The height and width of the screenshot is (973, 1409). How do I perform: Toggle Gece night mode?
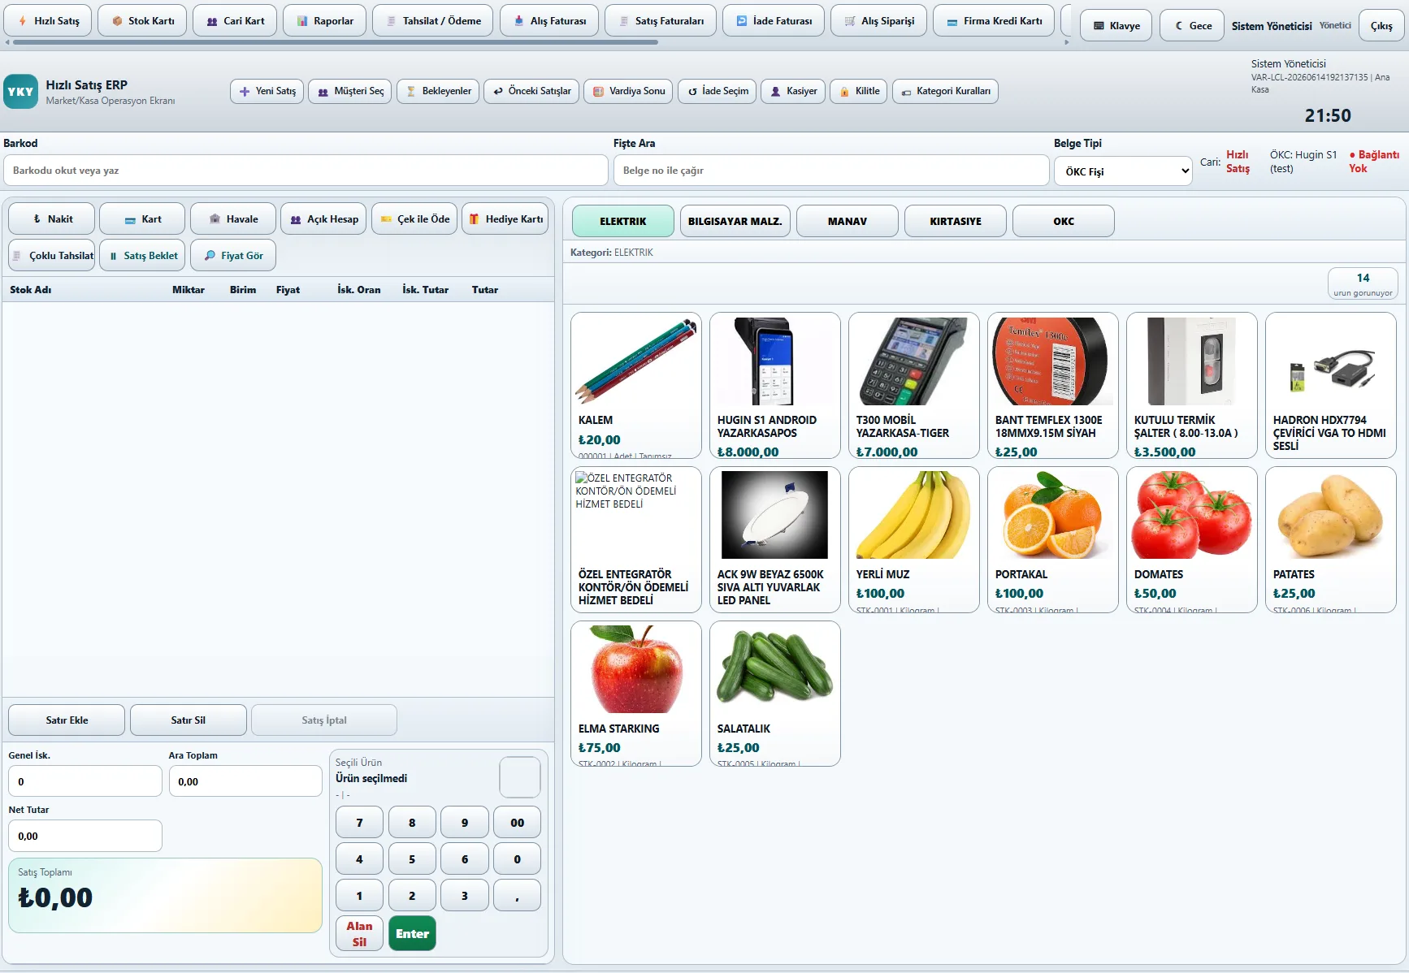pos(1192,26)
